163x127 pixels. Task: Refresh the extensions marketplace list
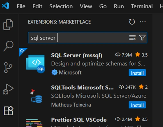(132, 22)
